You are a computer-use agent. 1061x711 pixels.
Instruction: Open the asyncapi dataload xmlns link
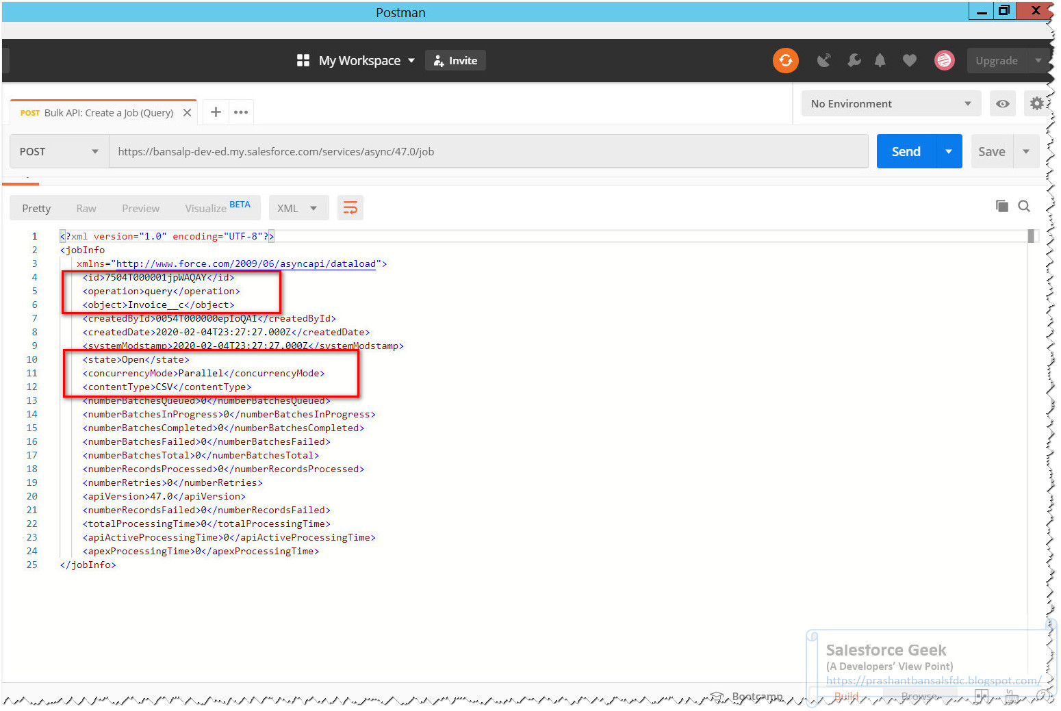click(246, 263)
